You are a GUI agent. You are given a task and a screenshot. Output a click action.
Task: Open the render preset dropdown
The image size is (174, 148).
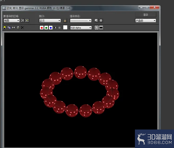(81, 21)
